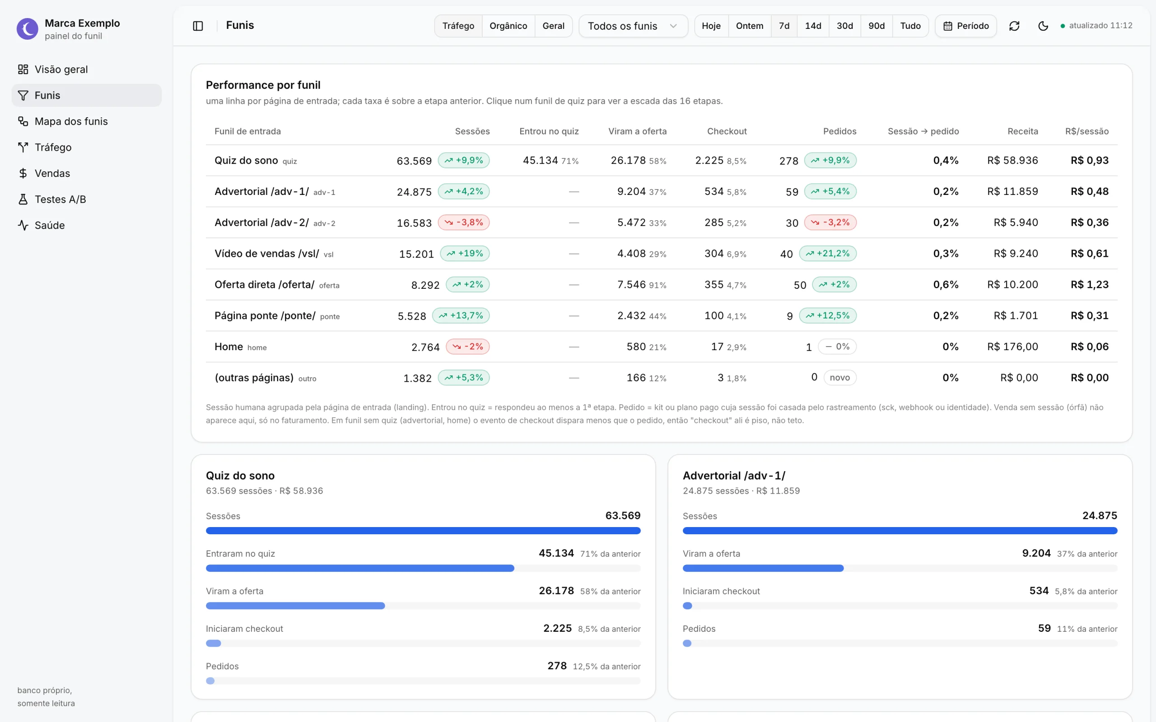
Task: Click the Página ponte /ponte/ row
Action: (x=662, y=315)
